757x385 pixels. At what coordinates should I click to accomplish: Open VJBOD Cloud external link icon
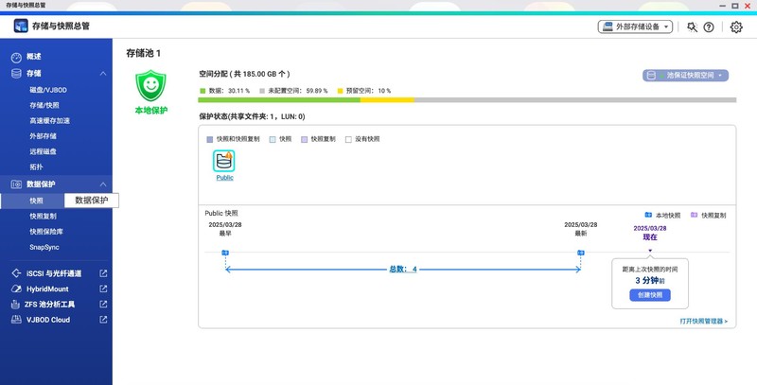(103, 320)
